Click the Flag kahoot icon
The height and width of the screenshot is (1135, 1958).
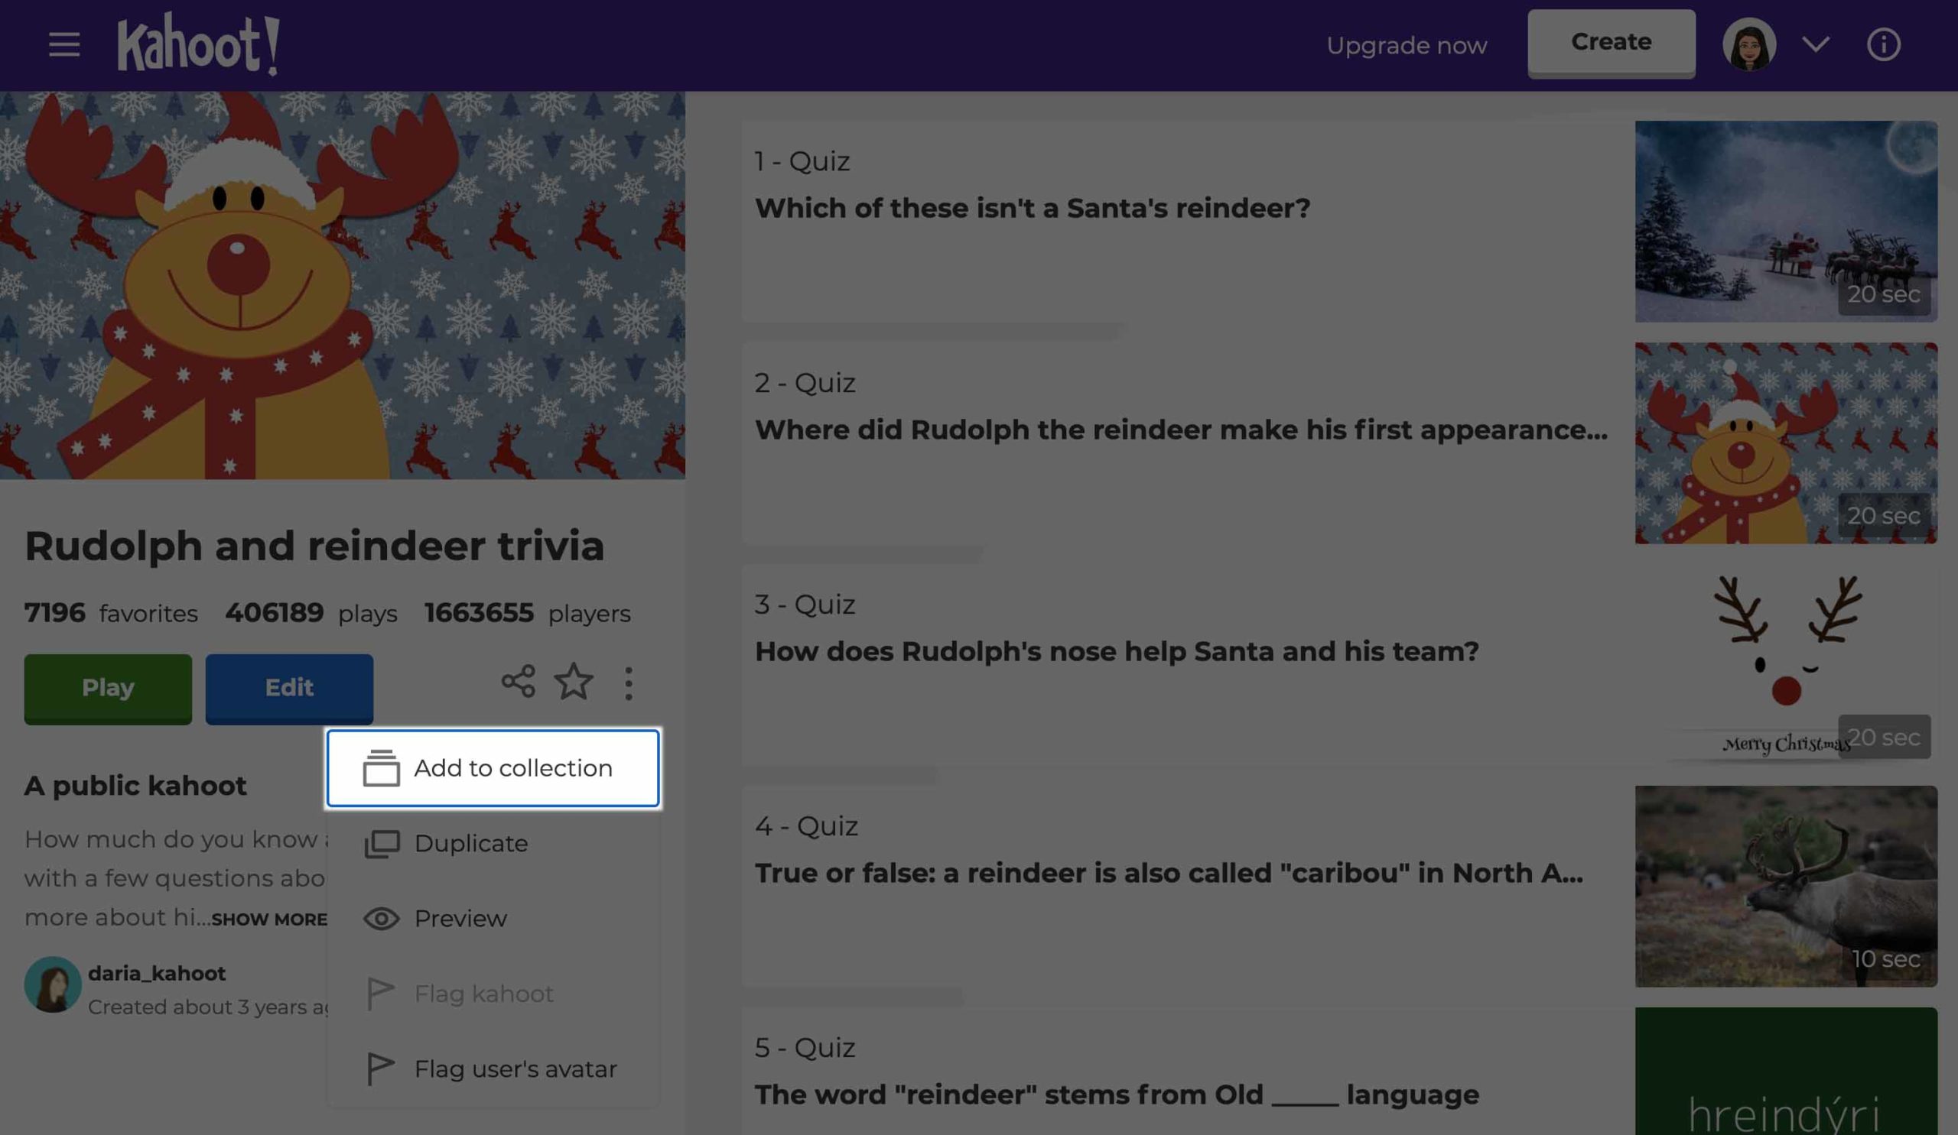pos(380,993)
